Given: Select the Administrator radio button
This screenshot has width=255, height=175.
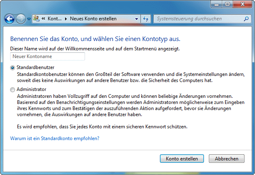Looking at the screenshot, I should [x=13, y=90].
